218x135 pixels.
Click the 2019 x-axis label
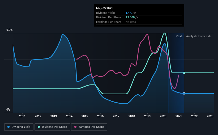tap(147, 116)
